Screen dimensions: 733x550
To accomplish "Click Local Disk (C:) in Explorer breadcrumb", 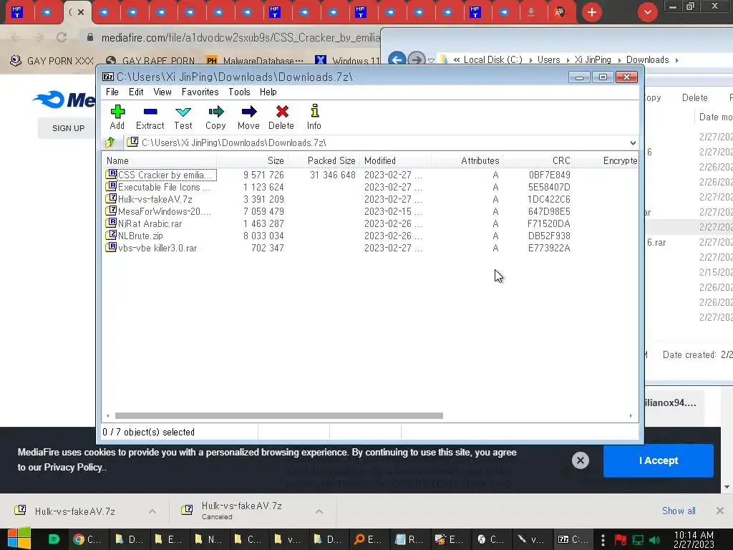I will pos(492,60).
